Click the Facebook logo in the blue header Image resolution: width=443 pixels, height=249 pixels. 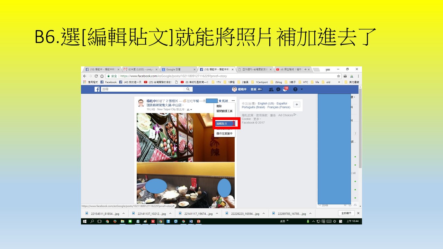point(97,89)
